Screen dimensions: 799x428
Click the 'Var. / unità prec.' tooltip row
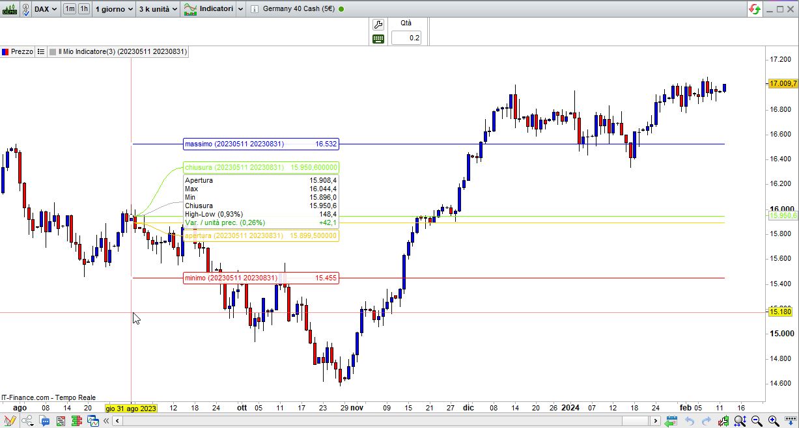pos(260,222)
